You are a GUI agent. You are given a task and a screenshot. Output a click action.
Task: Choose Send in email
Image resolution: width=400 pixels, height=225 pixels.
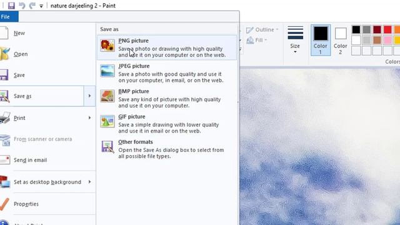pos(47,160)
